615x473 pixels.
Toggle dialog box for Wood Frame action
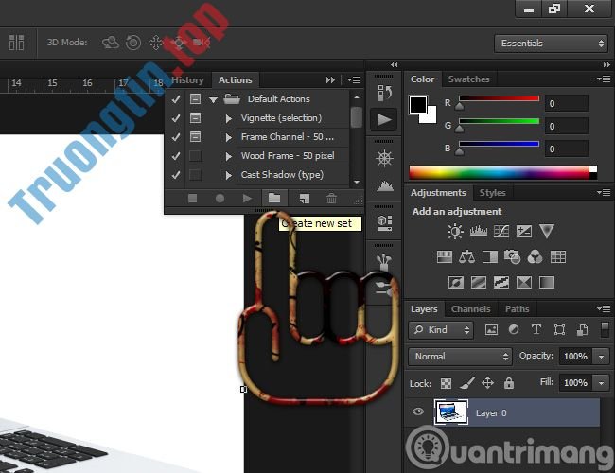tap(195, 156)
